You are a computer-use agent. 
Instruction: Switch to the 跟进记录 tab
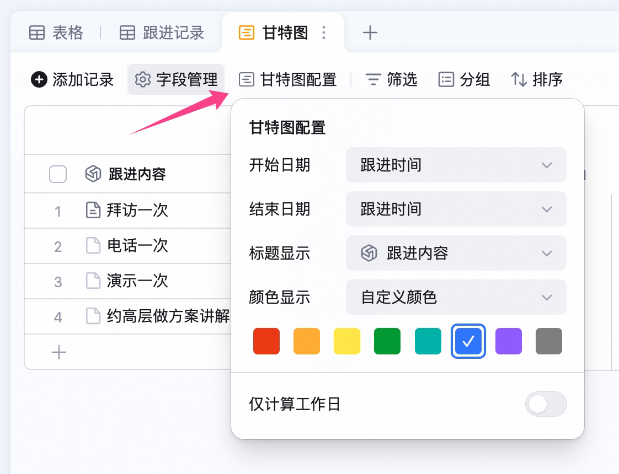pos(162,33)
